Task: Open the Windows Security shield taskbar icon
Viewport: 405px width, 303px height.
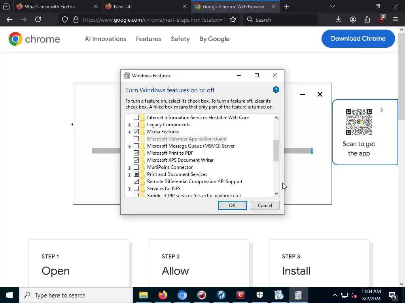Action: (x=259, y=295)
